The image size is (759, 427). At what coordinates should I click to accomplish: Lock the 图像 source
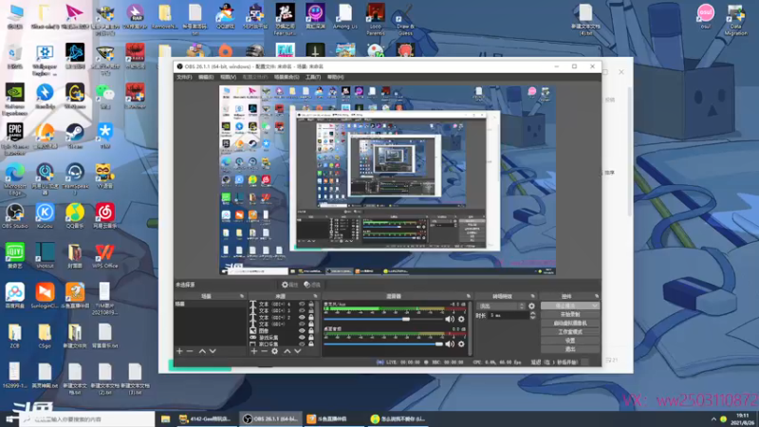click(311, 330)
